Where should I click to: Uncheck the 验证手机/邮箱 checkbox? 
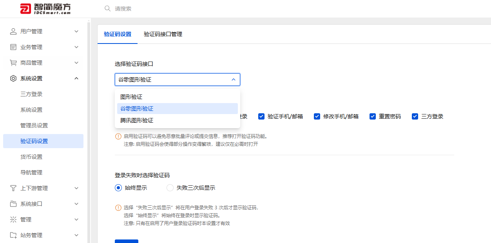pyautogui.click(x=261, y=116)
